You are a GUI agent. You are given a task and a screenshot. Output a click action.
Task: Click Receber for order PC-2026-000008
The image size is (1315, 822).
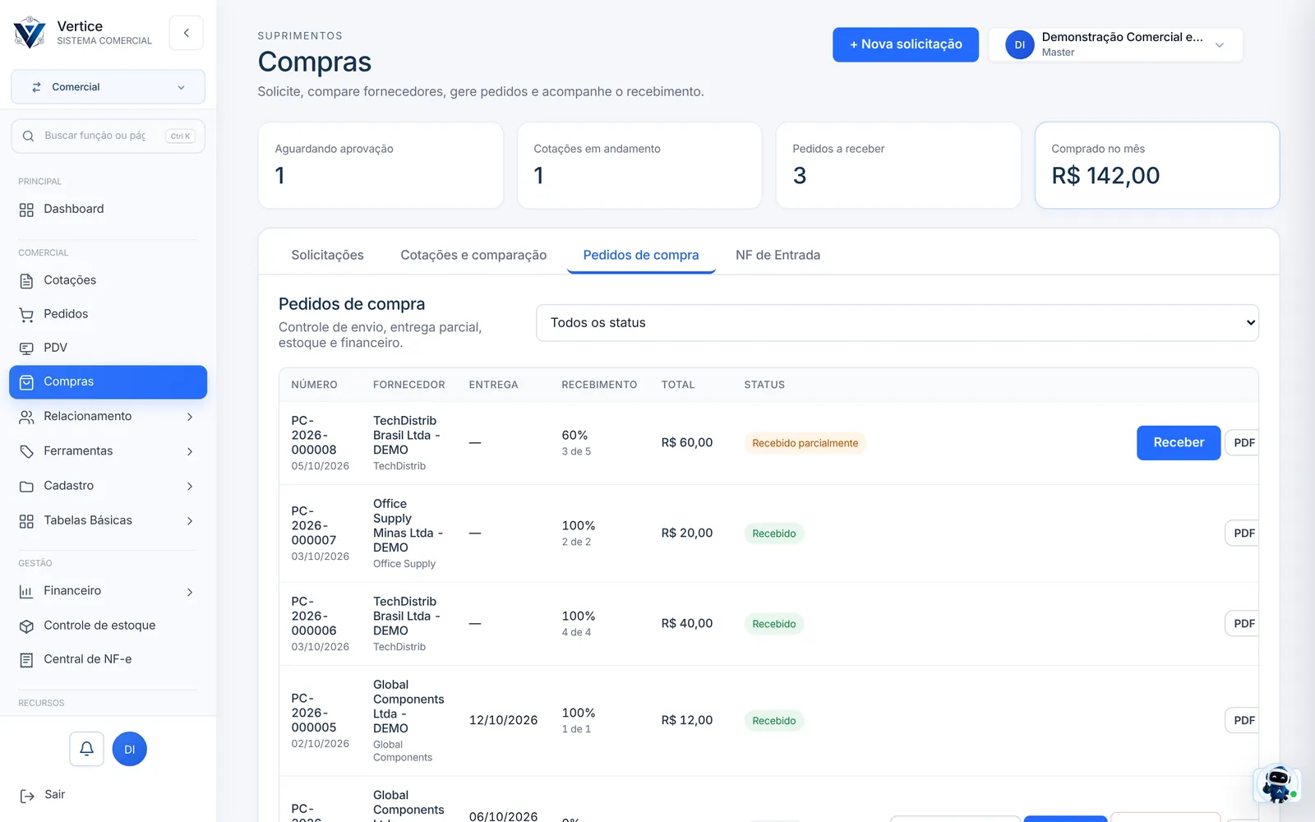[x=1178, y=443]
